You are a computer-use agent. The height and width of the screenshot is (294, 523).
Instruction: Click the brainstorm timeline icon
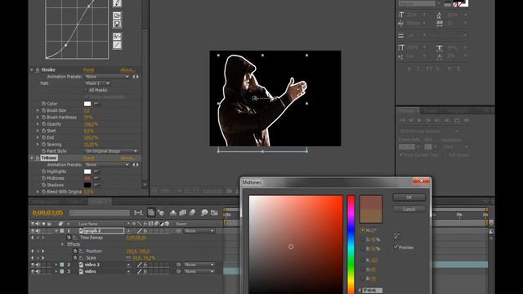pos(204,212)
